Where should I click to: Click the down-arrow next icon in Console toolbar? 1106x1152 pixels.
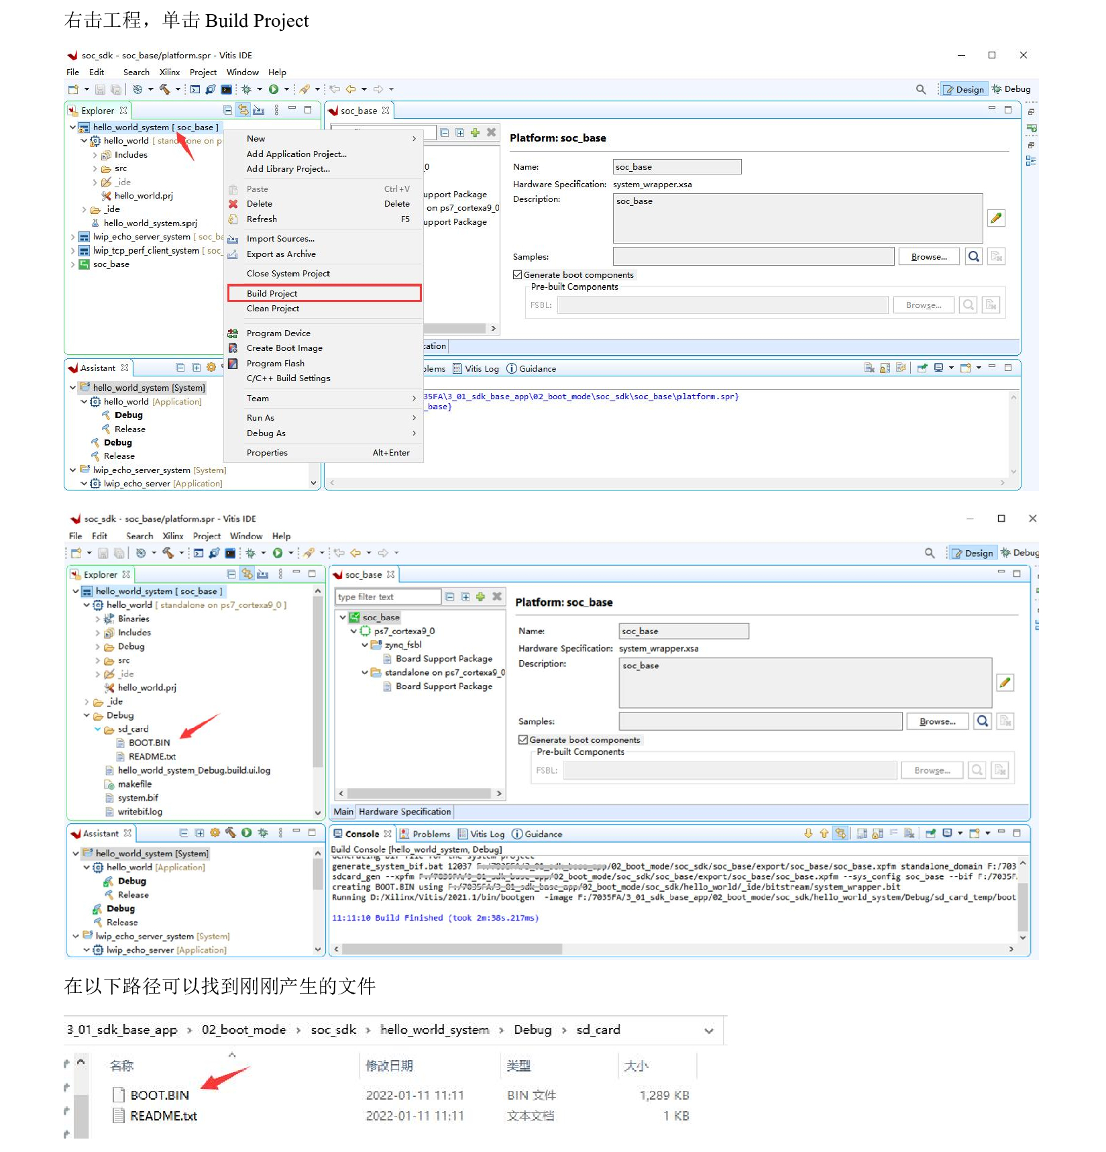[x=808, y=833]
